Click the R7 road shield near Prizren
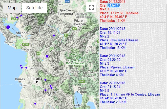167x109 pixels. (74, 29)
